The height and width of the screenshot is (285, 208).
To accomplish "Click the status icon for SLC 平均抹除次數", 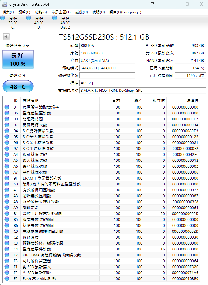I will point(7,148).
